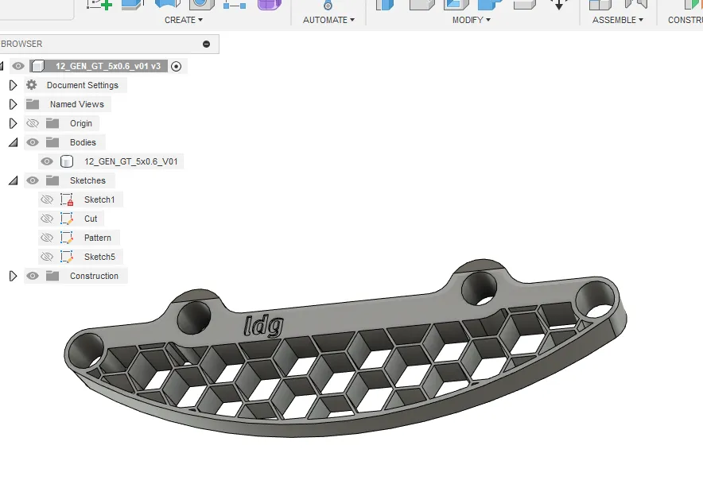Click the Document Settings gear icon
This screenshot has width=703, height=484.
pos(32,85)
